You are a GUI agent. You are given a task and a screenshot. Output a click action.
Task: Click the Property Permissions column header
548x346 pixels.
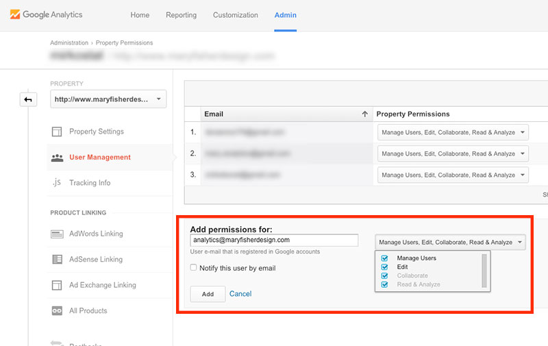413,114
